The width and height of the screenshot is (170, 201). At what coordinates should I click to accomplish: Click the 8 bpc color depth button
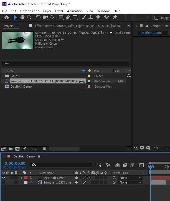tap(34, 149)
